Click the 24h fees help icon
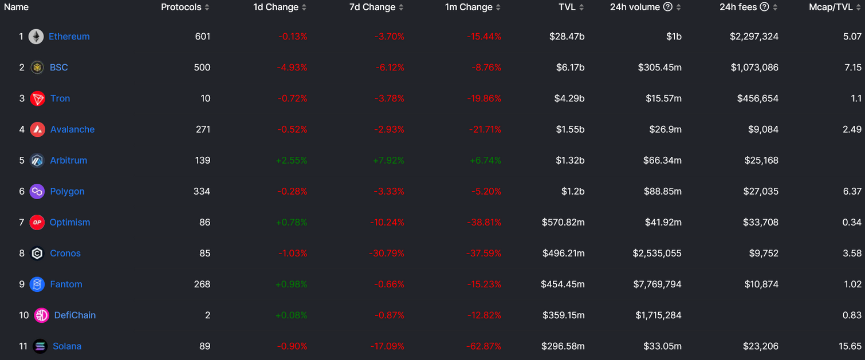865x360 pixels. coord(764,7)
